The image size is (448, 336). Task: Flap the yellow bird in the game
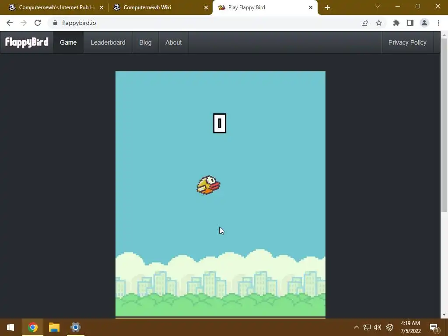pos(208,185)
